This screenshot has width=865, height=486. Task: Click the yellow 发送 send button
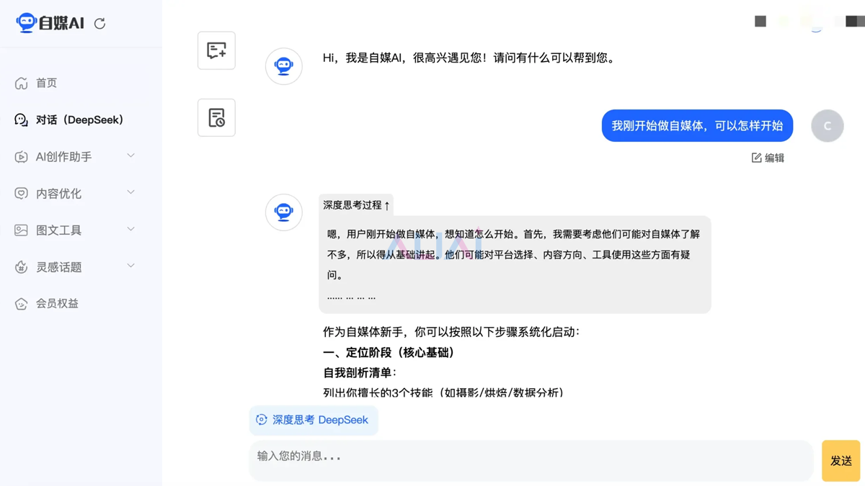pos(840,461)
